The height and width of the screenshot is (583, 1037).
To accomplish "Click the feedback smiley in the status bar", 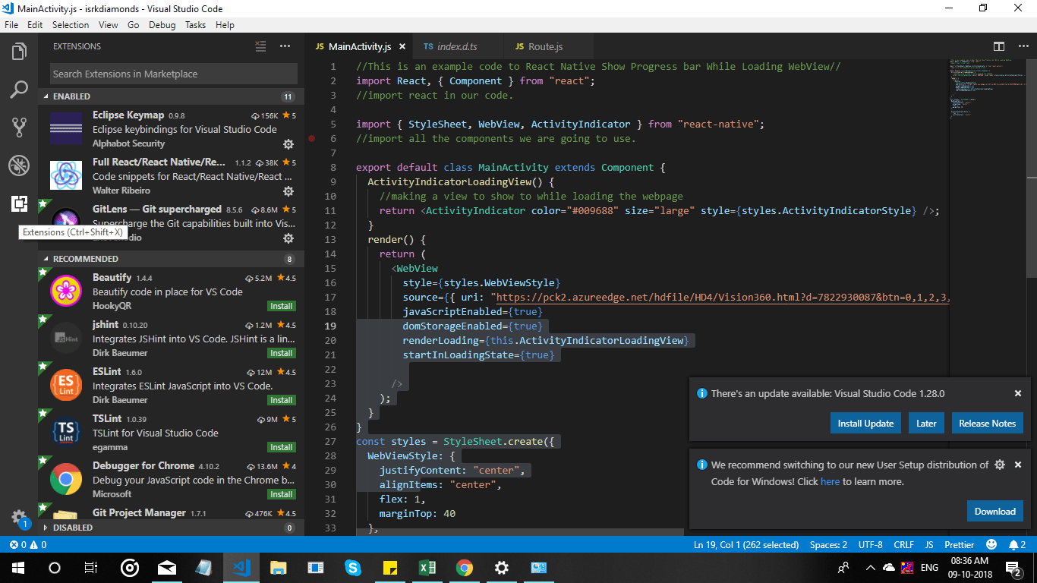I will [x=991, y=544].
